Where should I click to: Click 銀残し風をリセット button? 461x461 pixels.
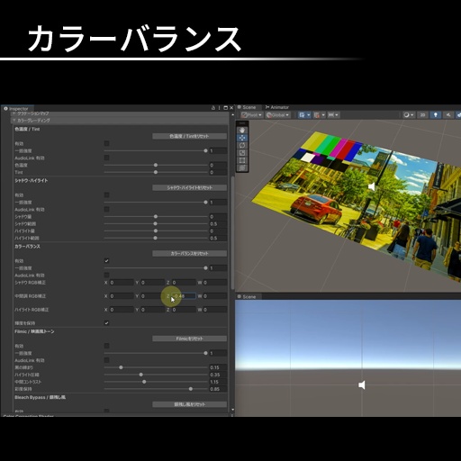pyautogui.click(x=189, y=404)
